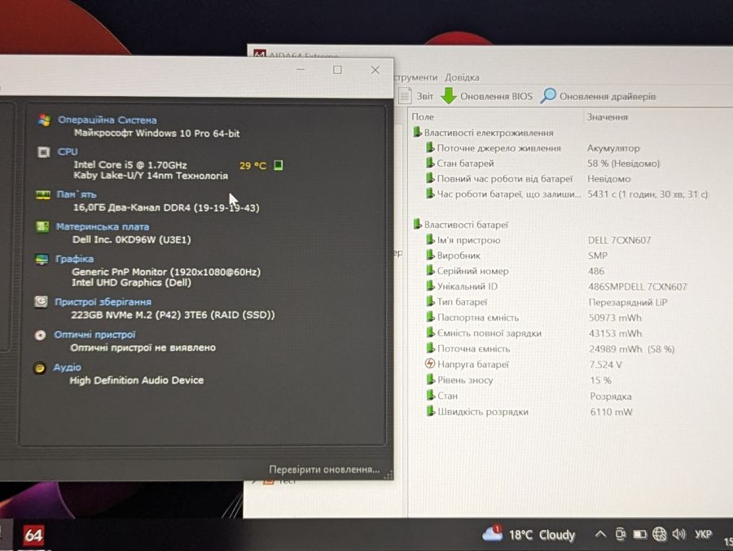This screenshot has width=733, height=551.
Task: Open the weather widget in taskbar
Action: pyautogui.click(x=529, y=534)
